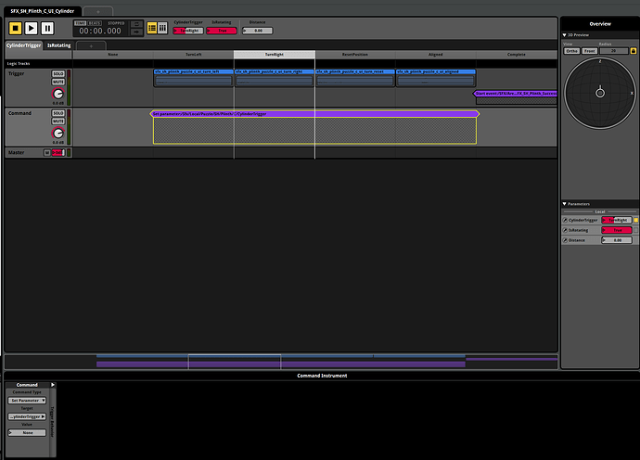Screen dimensions: 640x460
Task: Select the None value column header
Action: coord(113,55)
